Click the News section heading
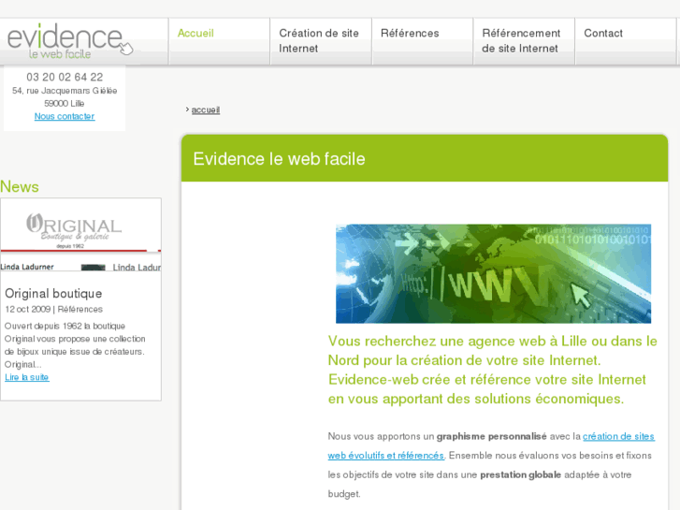The height and width of the screenshot is (510, 680). (x=20, y=186)
